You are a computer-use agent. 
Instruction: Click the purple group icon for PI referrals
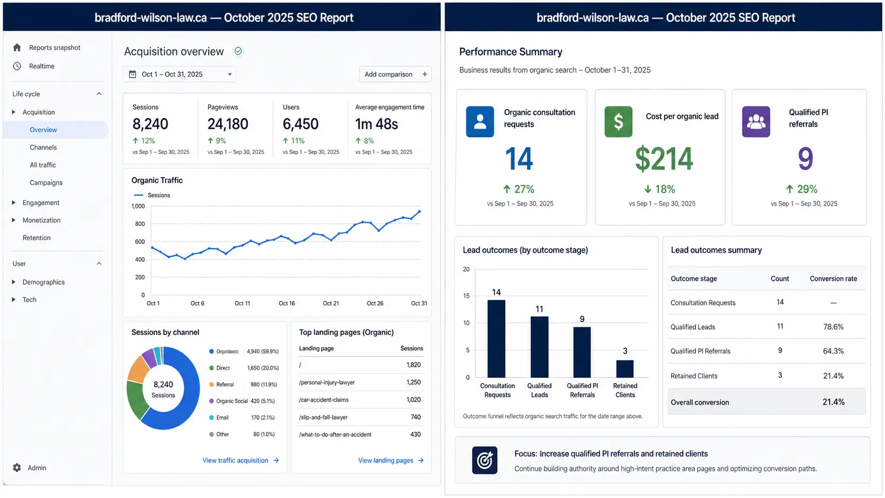(756, 122)
